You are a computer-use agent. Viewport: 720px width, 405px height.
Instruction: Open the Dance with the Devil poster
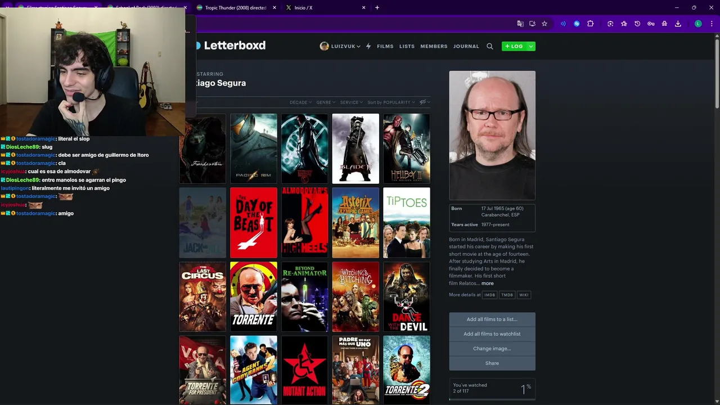[x=407, y=297]
